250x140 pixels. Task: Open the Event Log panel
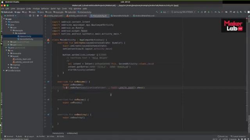[x=223, y=136]
